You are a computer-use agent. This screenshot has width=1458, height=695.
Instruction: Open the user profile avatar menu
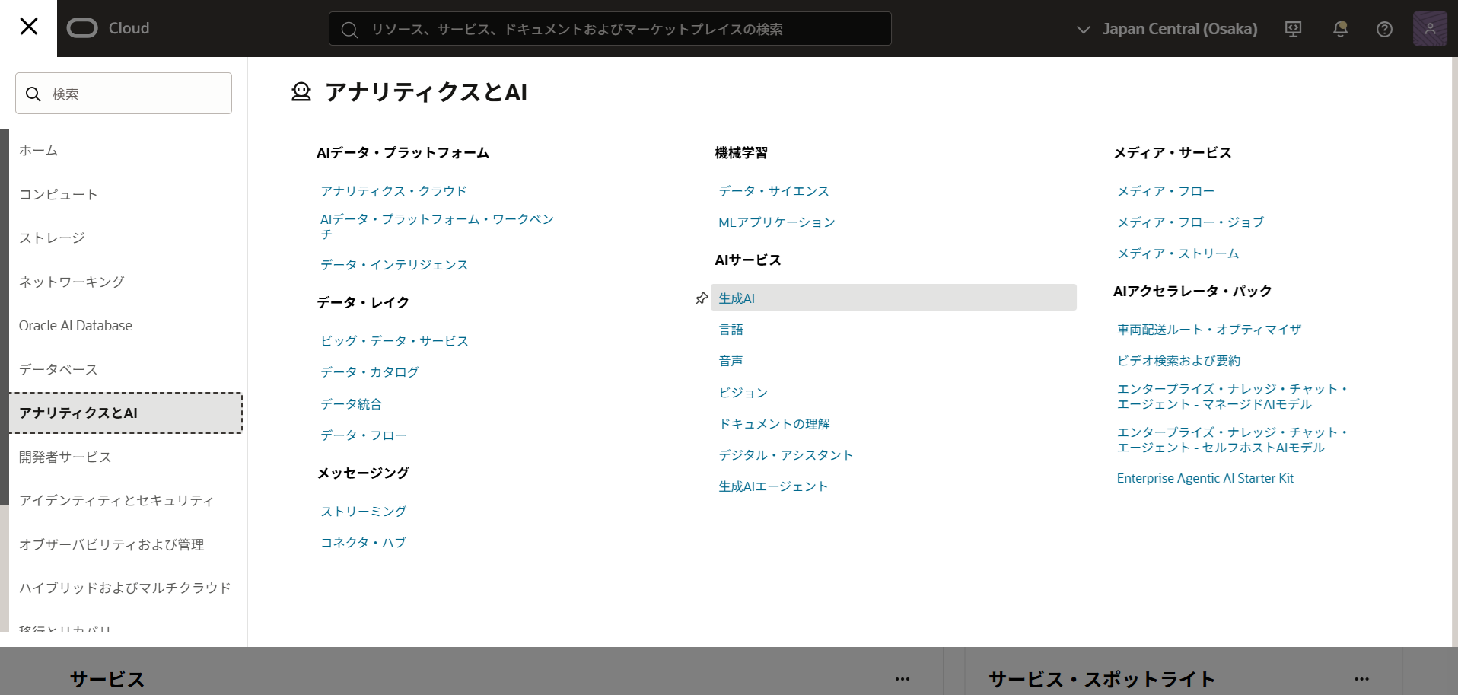[1429, 29]
